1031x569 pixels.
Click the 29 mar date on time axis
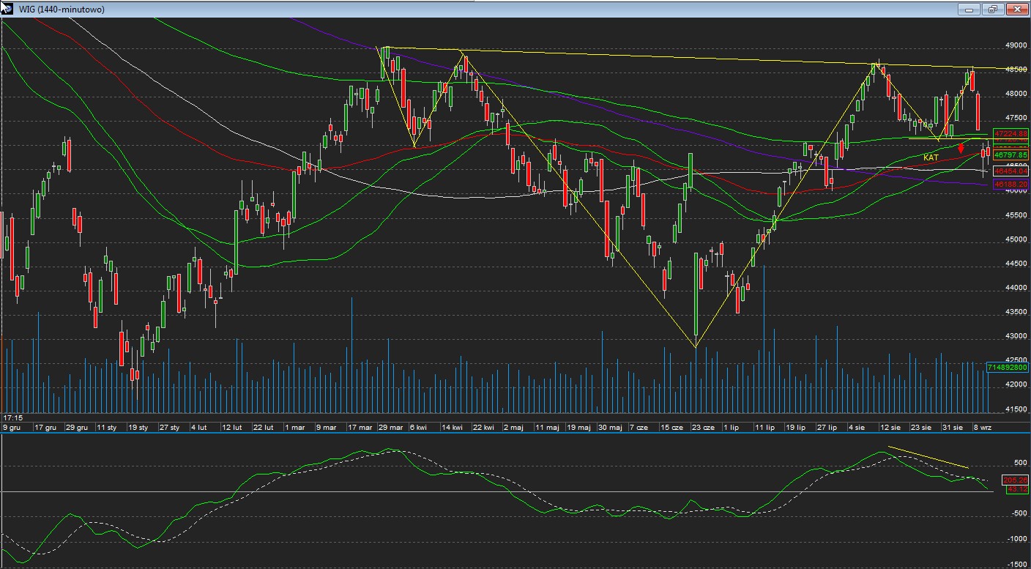click(392, 426)
